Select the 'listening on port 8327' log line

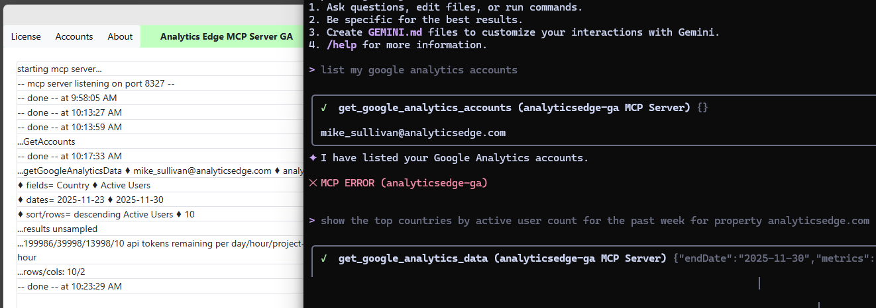95,84
